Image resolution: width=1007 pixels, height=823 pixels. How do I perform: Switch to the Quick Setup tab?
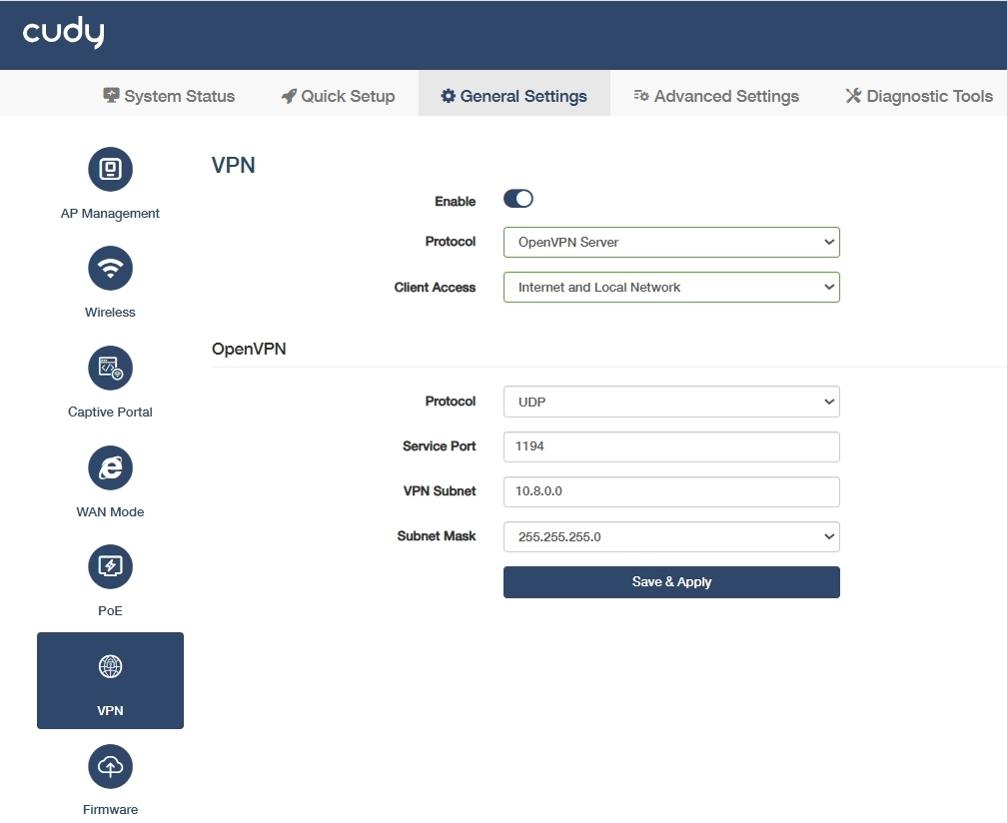tap(339, 96)
